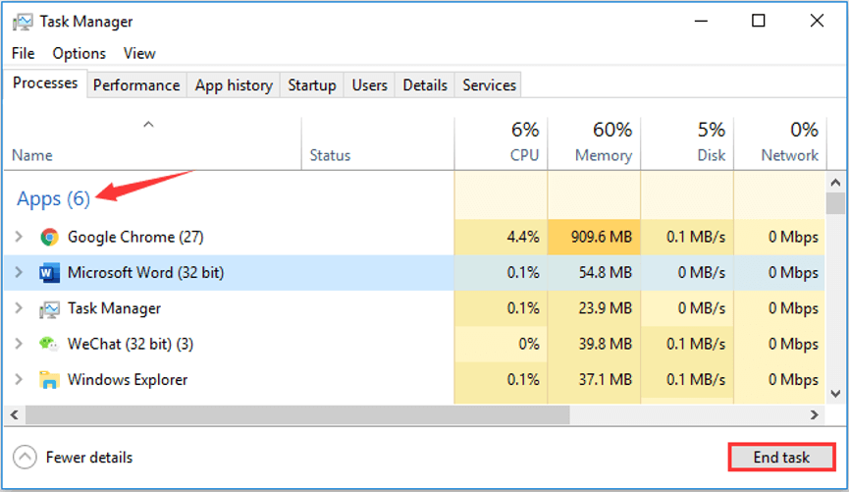Click the vertical scrollbar thumb
The width and height of the screenshot is (849, 492).
coord(835,203)
